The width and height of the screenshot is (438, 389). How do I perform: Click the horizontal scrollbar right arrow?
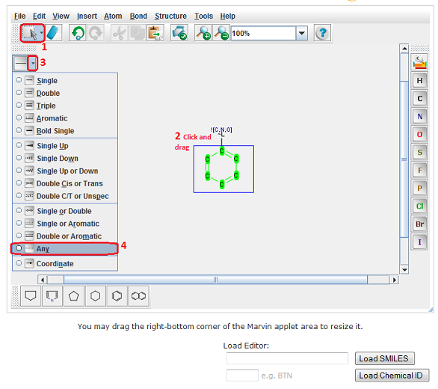point(394,280)
